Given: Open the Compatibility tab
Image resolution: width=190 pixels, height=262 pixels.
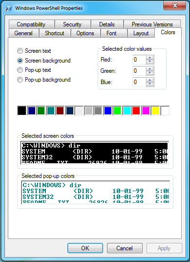Looking at the screenshot, I should coord(32,24).
